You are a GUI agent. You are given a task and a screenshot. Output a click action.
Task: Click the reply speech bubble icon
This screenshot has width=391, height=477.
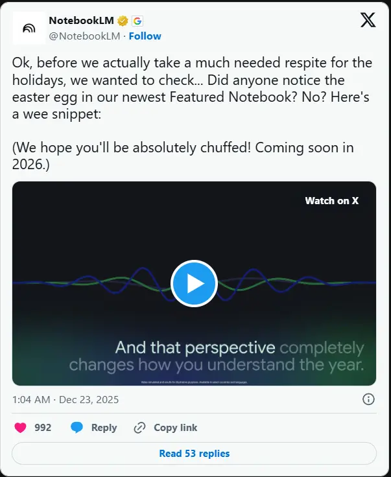[77, 428]
